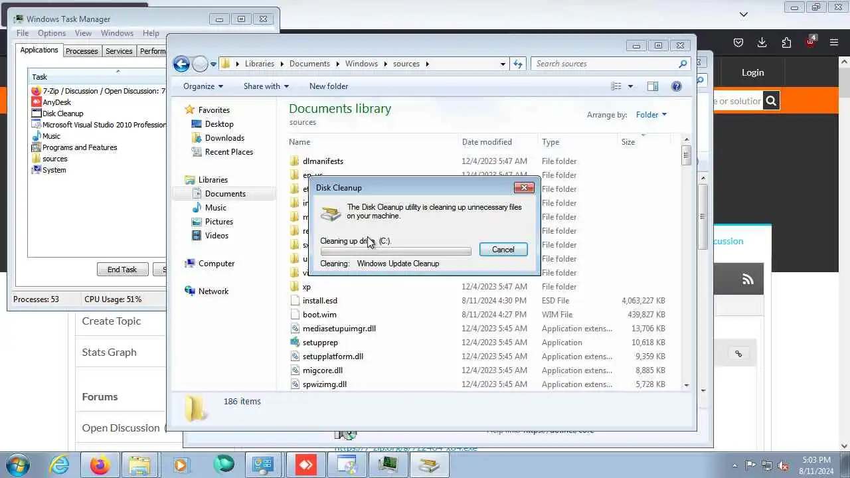Image resolution: width=850 pixels, height=478 pixels.
Task: Select Downloads under Favorites
Action: pyautogui.click(x=224, y=138)
